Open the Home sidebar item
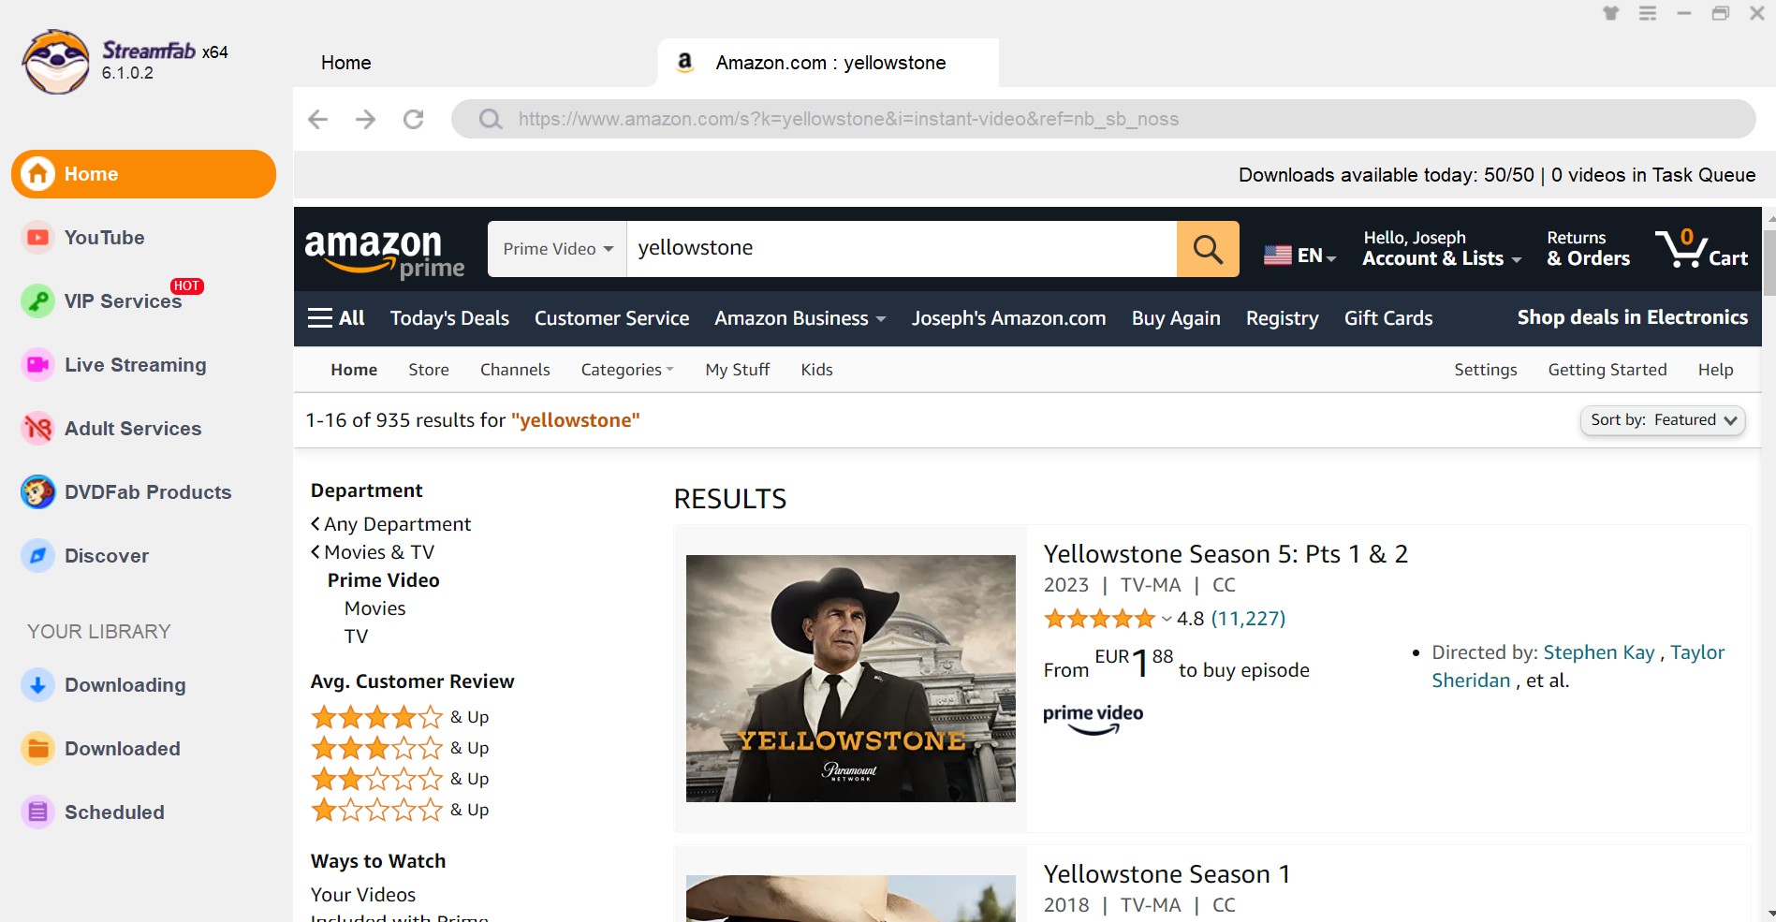Screen dimensions: 1776x922 click(x=143, y=174)
